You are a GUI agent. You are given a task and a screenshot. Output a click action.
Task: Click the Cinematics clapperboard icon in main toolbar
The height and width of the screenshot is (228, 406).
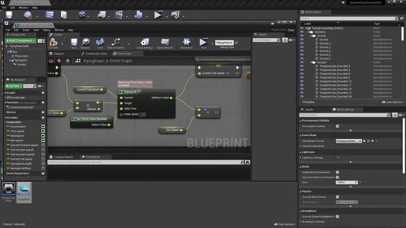click(x=119, y=15)
